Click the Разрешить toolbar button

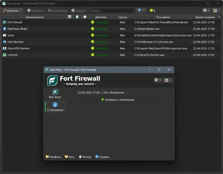(x=36, y=11)
